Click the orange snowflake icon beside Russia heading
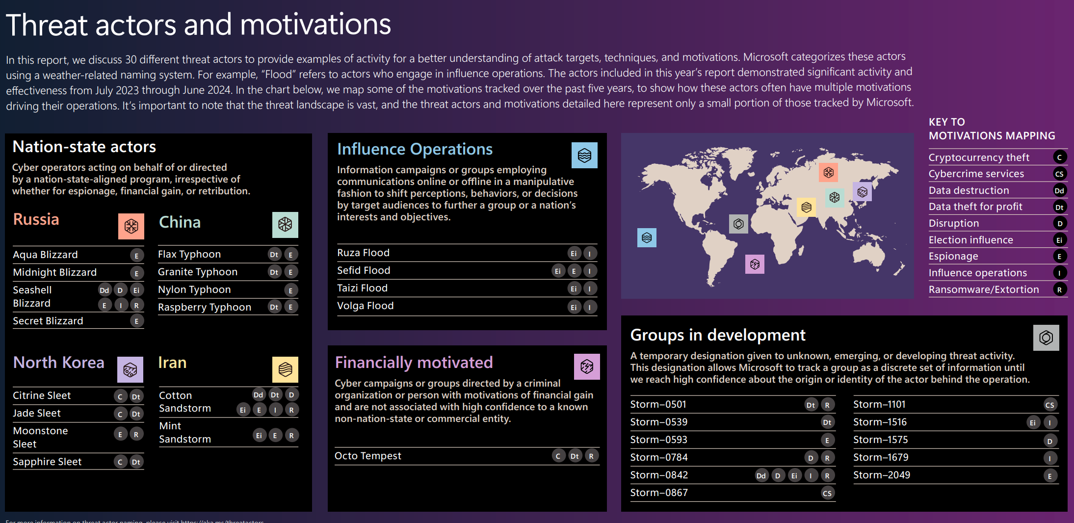This screenshot has height=523, width=1074. [x=131, y=226]
